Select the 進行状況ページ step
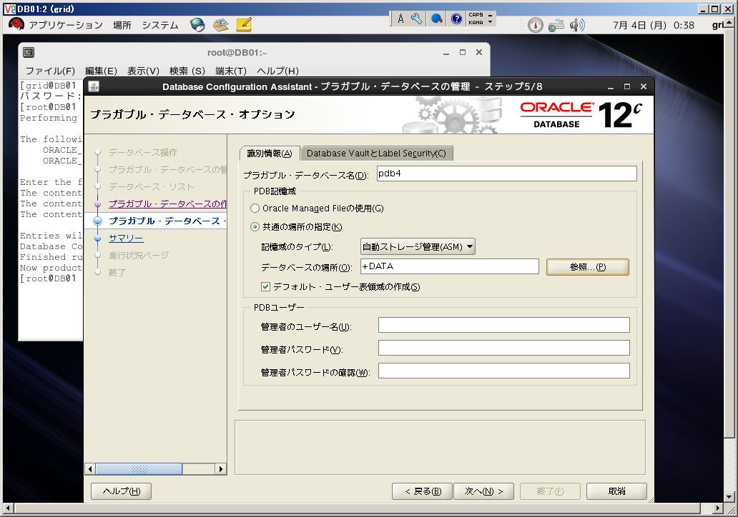 [139, 255]
